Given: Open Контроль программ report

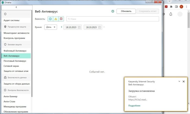Looking at the screenshot, I should tap(16, 38).
